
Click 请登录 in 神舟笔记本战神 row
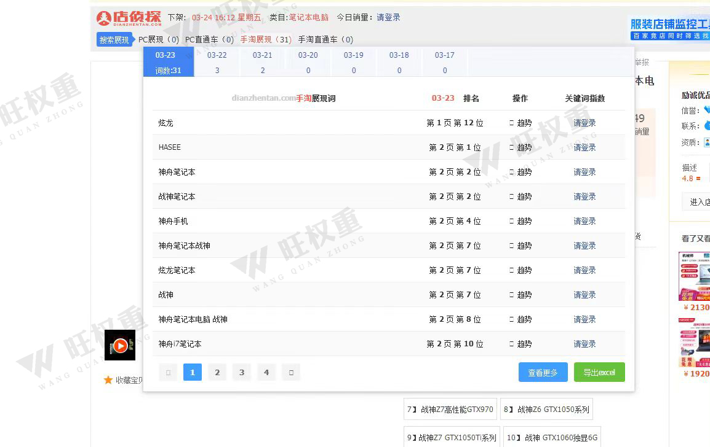(x=584, y=246)
